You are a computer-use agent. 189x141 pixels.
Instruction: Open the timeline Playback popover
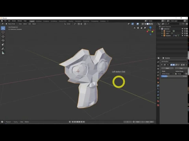(x=9, y=122)
